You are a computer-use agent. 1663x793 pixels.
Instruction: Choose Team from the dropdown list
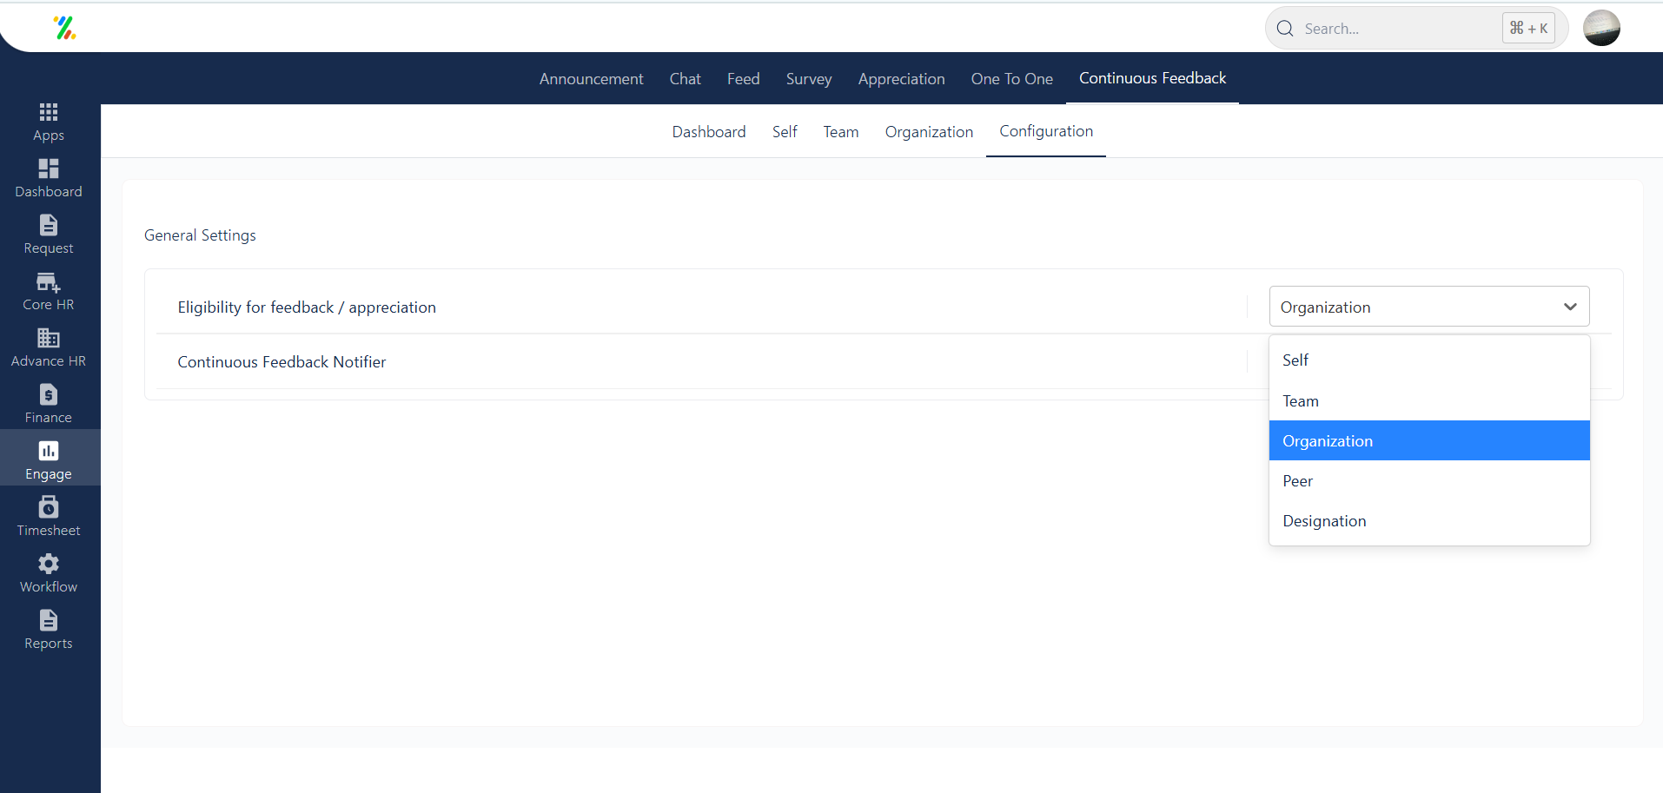tap(1429, 401)
